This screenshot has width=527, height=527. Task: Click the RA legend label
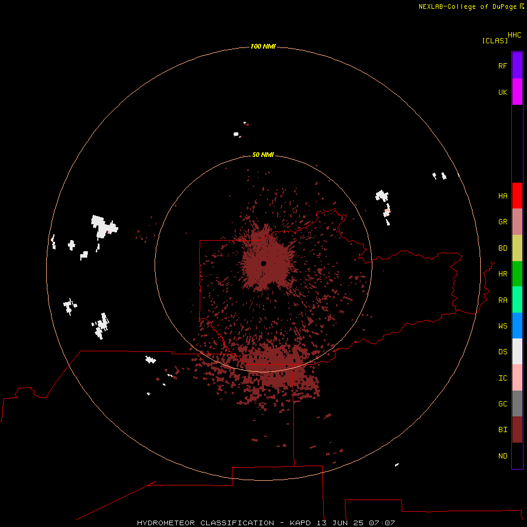502,300
